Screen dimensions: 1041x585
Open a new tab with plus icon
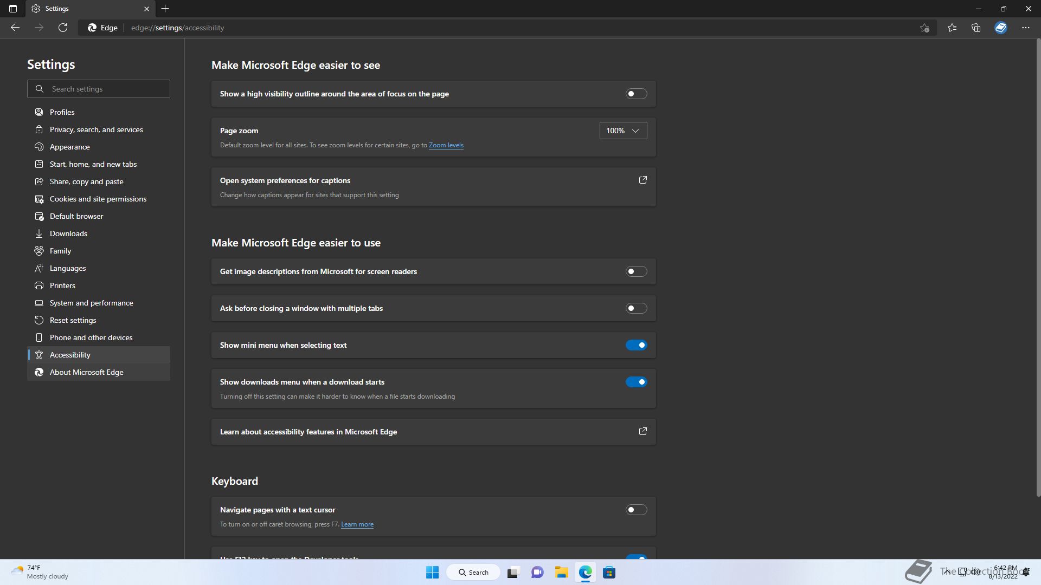pos(165,9)
